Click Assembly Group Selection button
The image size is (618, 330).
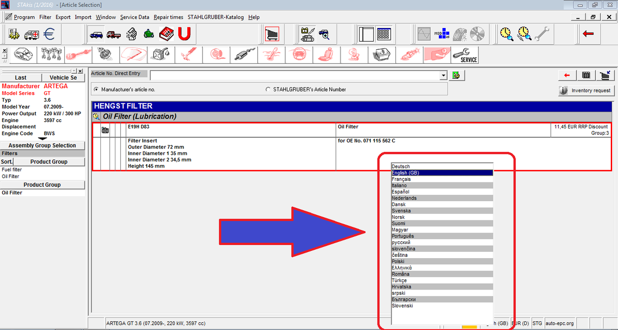(42, 145)
